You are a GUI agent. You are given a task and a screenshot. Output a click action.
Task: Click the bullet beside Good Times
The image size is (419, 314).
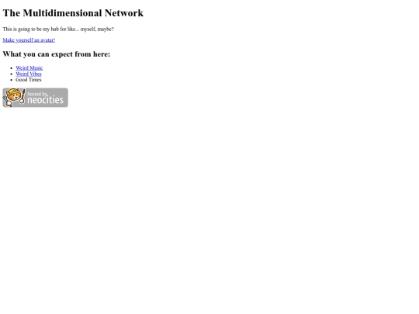click(x=11, y=80)
